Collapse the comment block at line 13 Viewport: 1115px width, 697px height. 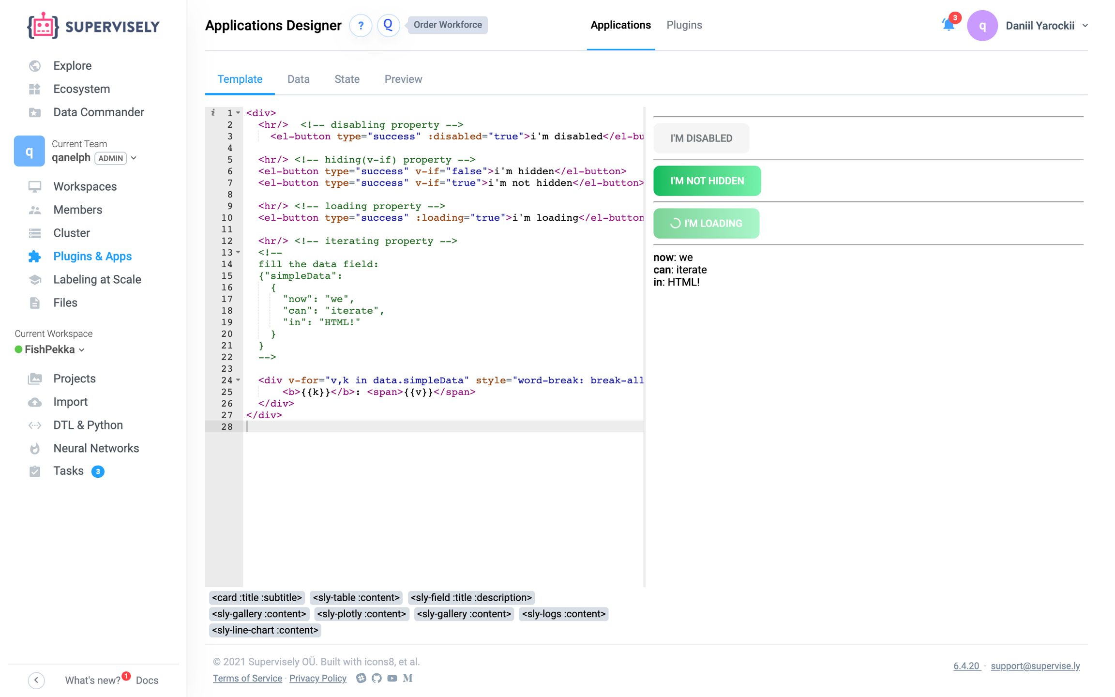[x=238, y=252]
